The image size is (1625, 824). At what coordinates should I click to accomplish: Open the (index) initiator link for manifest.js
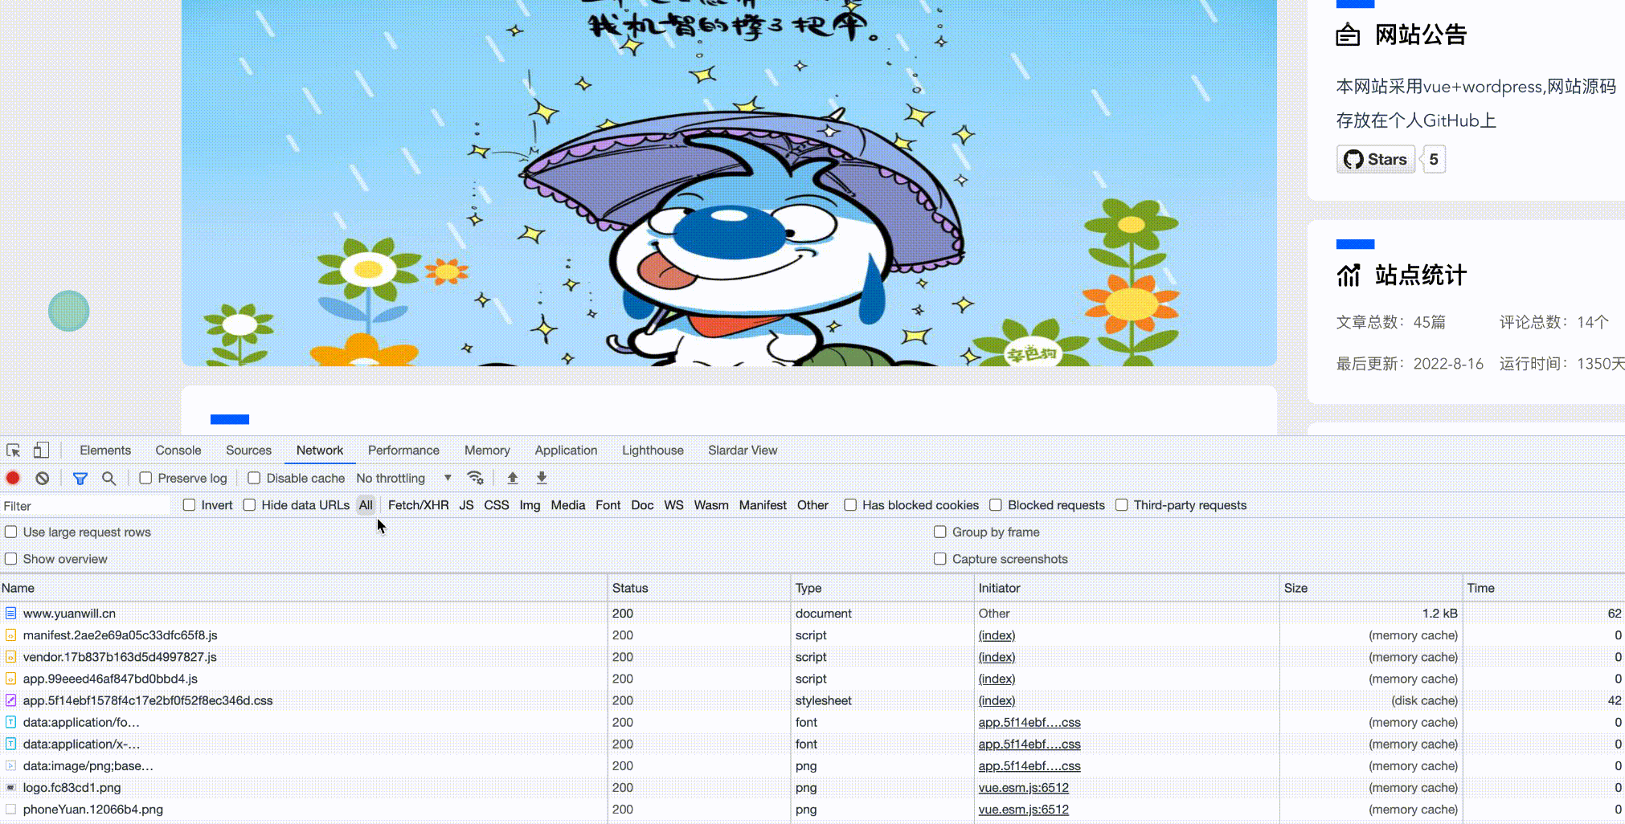point(997,635)
